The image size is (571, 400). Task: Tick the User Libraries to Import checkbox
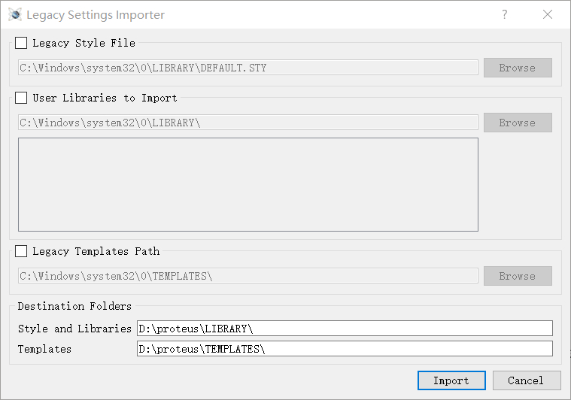(21, 98)
